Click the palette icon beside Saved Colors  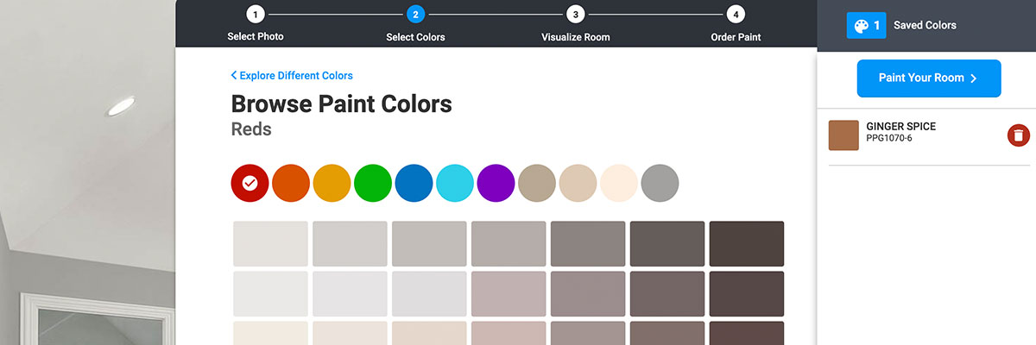point(861,26)
